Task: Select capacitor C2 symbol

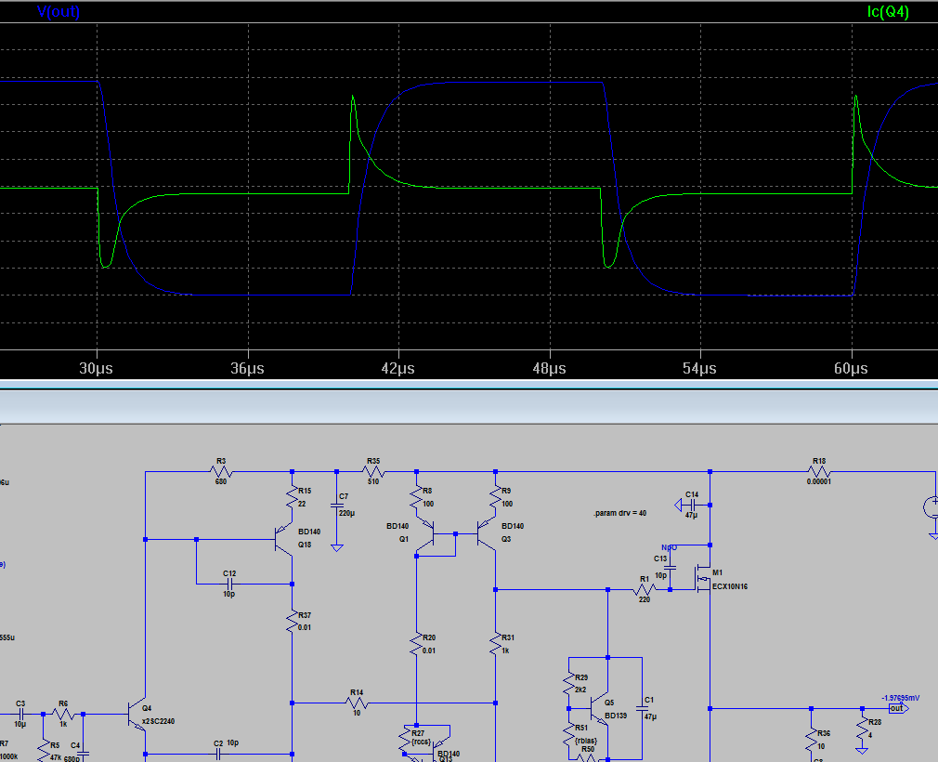Action: (x=218, y=755)
